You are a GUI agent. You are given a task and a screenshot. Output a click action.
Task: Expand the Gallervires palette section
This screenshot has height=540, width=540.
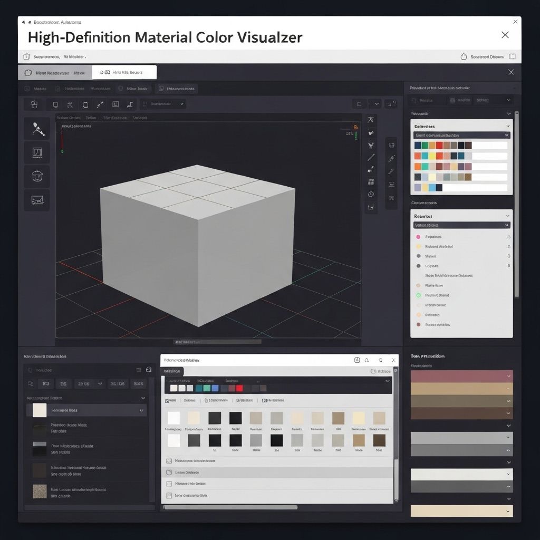(x=507, y=126)
